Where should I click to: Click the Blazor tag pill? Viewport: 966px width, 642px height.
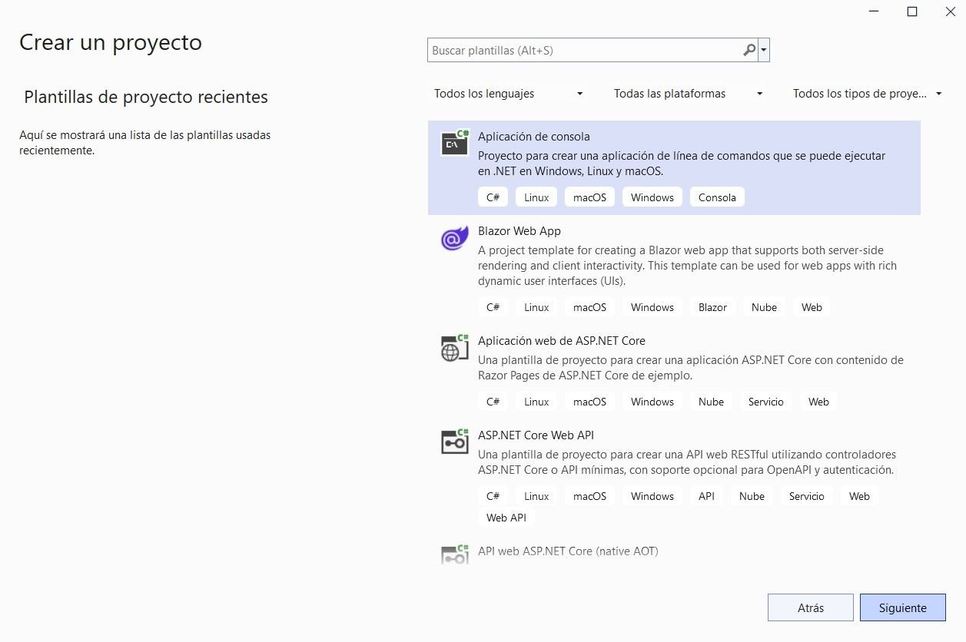pyautogui.click(x=712, y=306)
